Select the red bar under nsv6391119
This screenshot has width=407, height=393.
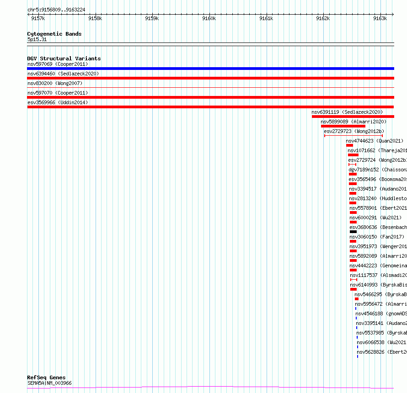pyautogui.click(x=353, y=117)
